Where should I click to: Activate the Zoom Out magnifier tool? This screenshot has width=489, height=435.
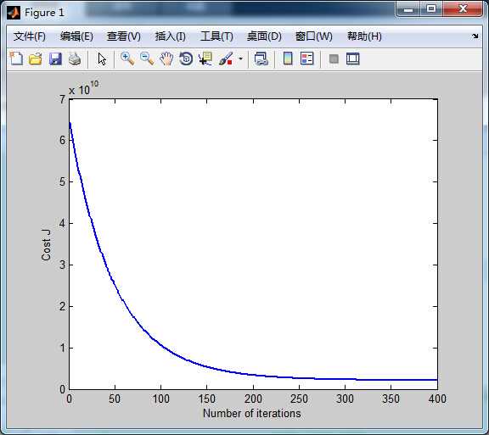point(147,59)
